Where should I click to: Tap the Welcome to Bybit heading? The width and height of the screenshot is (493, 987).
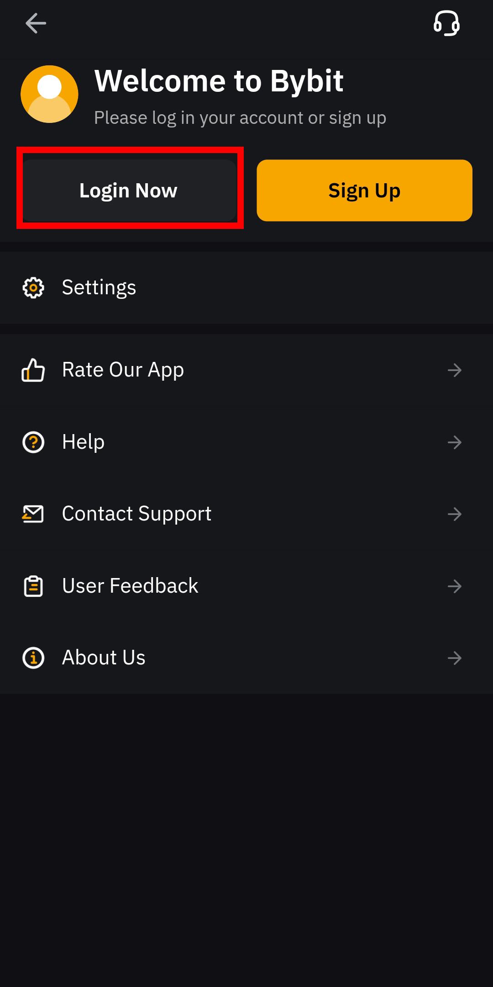[219, 81]
